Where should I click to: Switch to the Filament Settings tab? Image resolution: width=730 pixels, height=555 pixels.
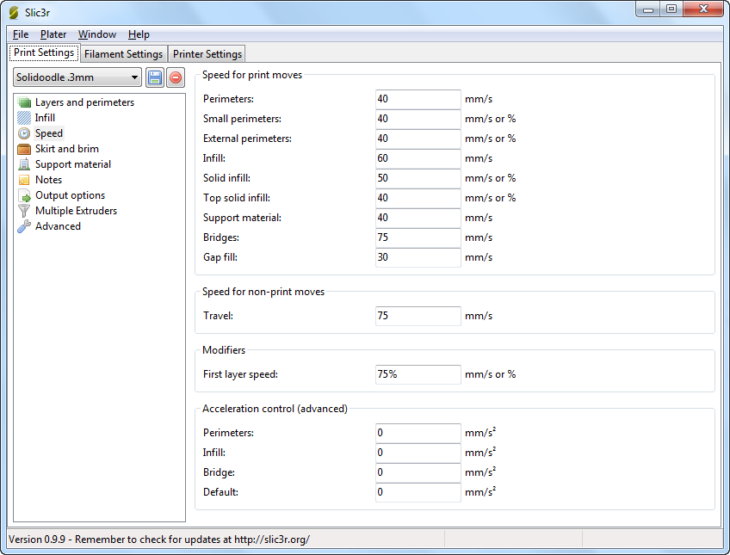[x=123, y=54]
